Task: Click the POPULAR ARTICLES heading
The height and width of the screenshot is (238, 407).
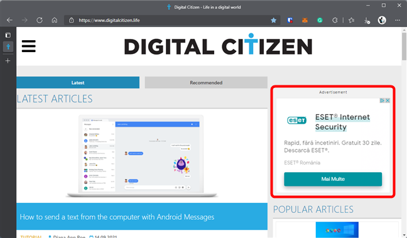Action: click(313, 210)
